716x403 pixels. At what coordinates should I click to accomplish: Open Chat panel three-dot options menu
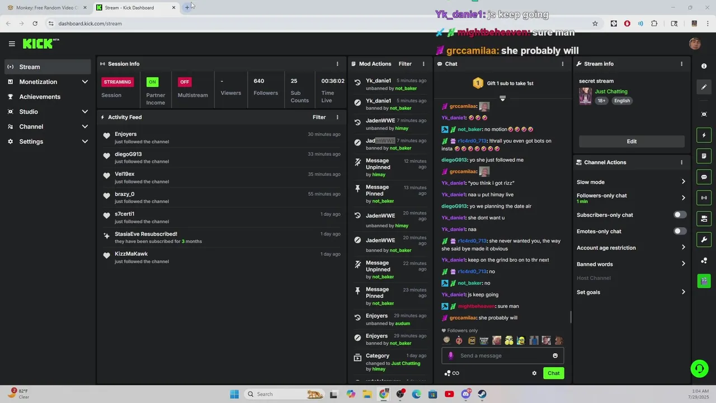pos(563,64)
